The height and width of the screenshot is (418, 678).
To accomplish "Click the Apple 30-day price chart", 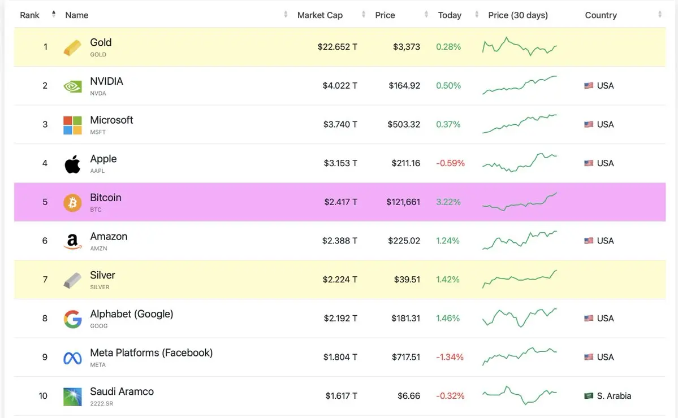I will click(519, 163).
